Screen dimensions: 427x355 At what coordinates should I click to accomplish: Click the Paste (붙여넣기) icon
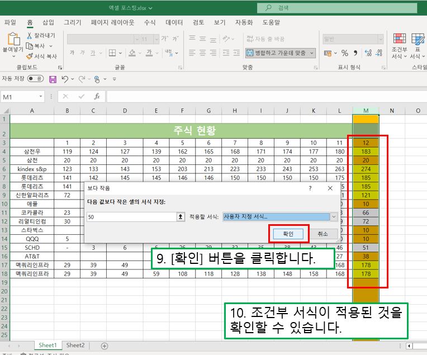[13, 39]
